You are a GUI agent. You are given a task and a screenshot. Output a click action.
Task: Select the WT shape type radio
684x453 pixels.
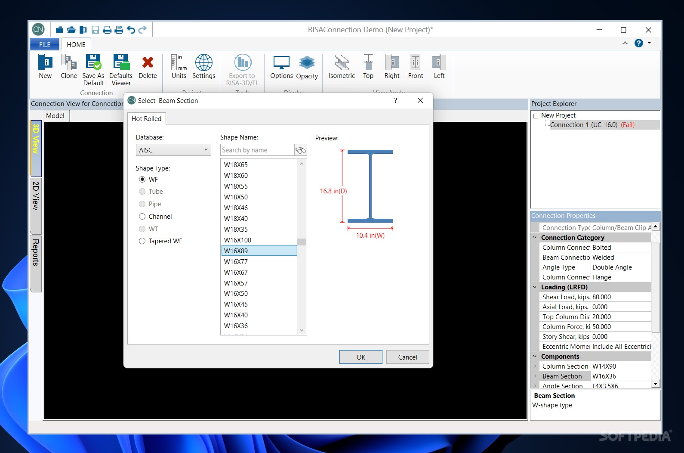pyautogui.click(x=142, y=229)
